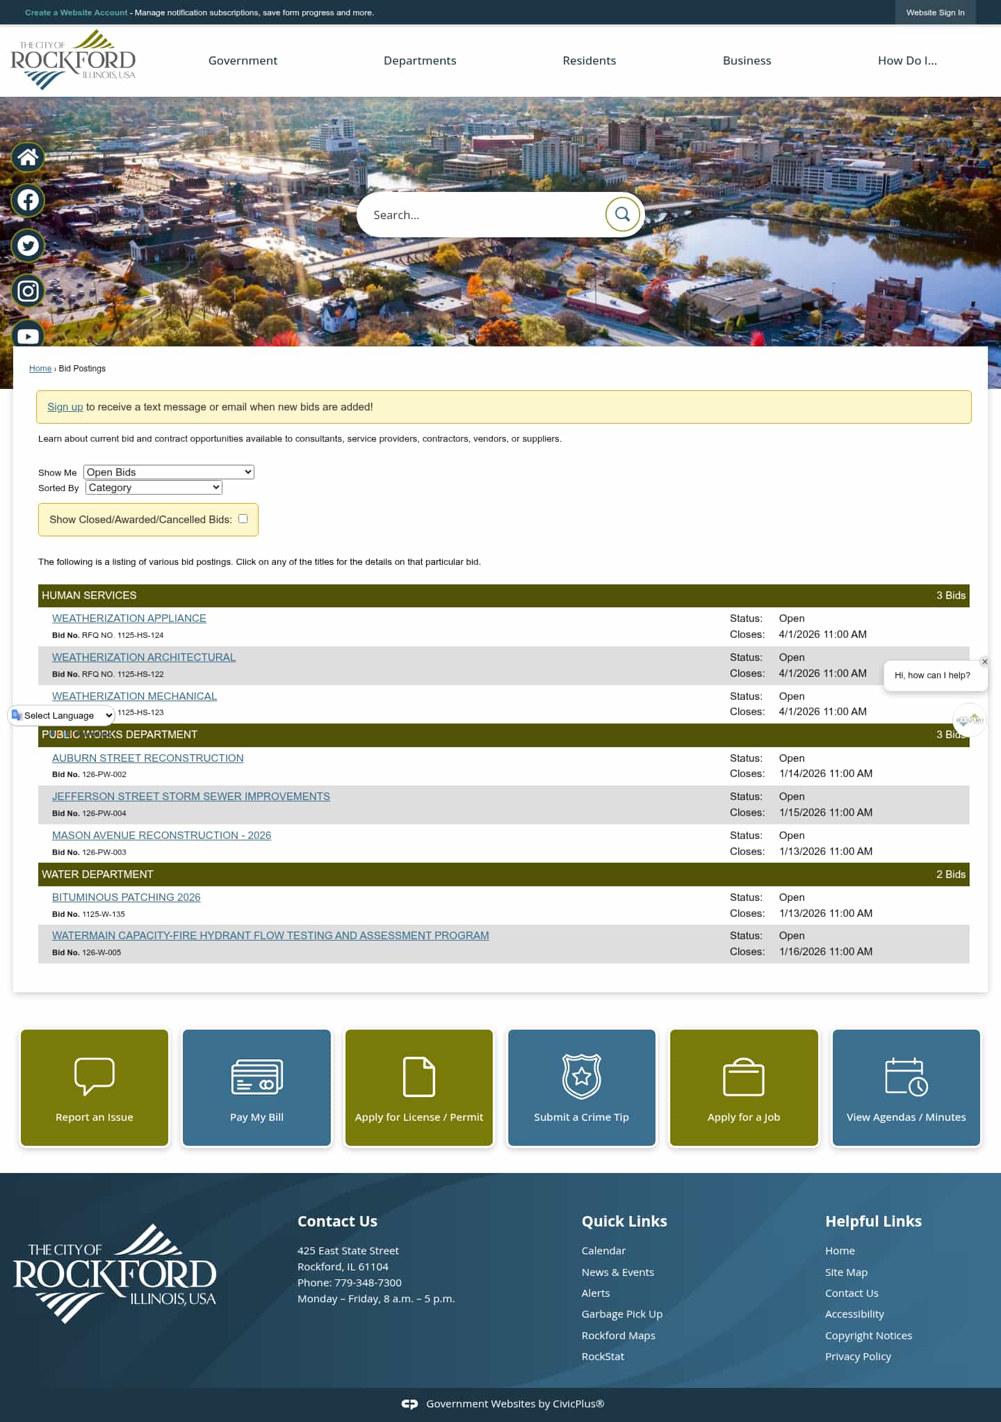Open the Instagram icon link

pyautogui.click(x=28, y=291)
